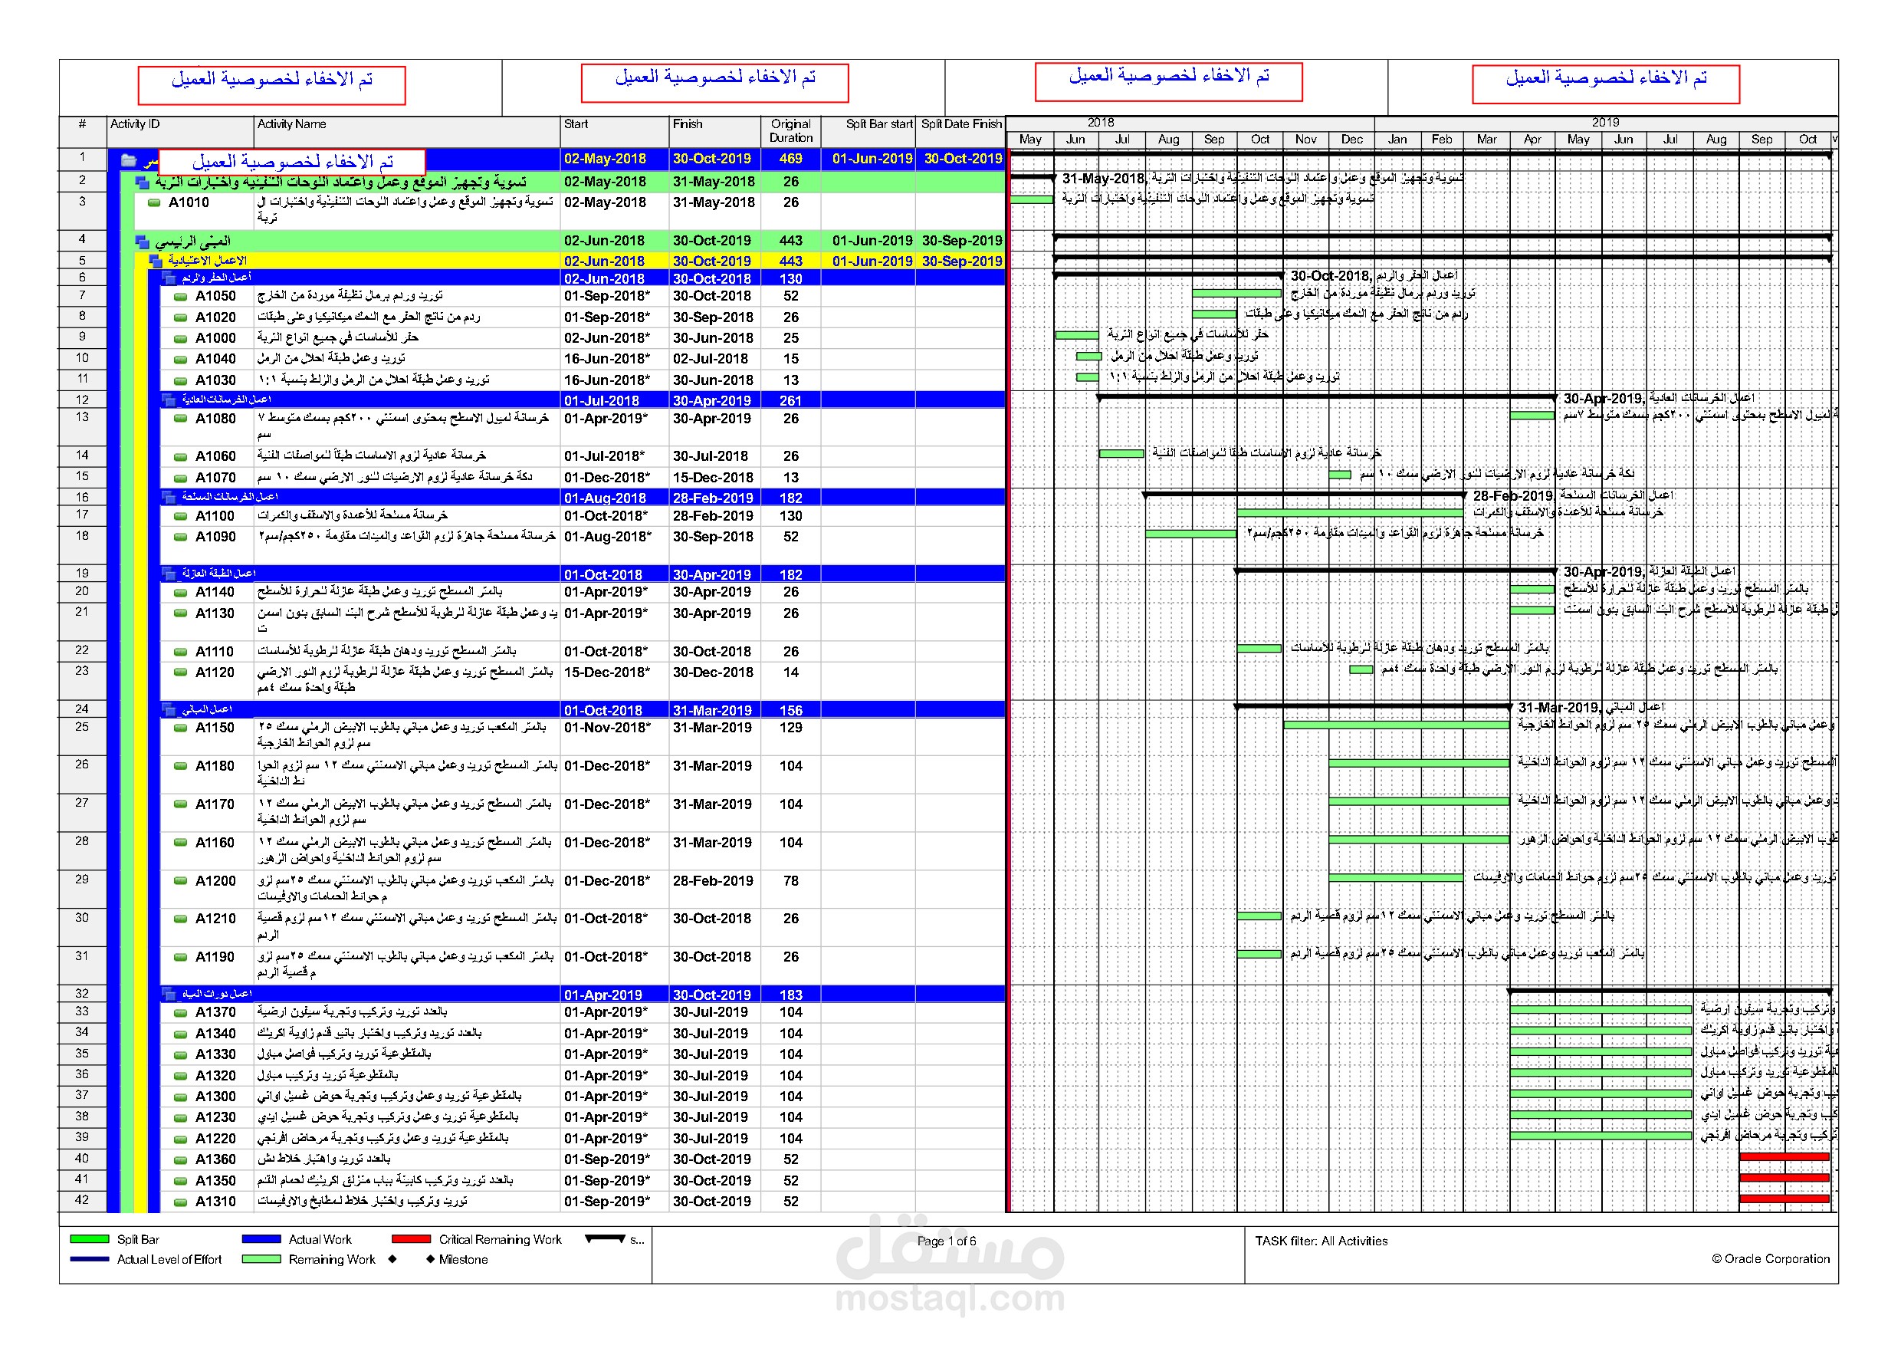
Task: Collapse the yellow WBS band in row 5
Action: pos(155,261)
